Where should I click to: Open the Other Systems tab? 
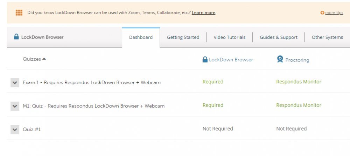pos(327,37)
